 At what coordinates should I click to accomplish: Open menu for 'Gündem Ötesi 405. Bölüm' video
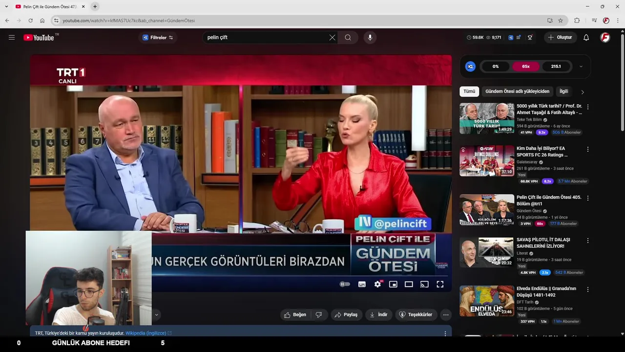click(588, 198)
